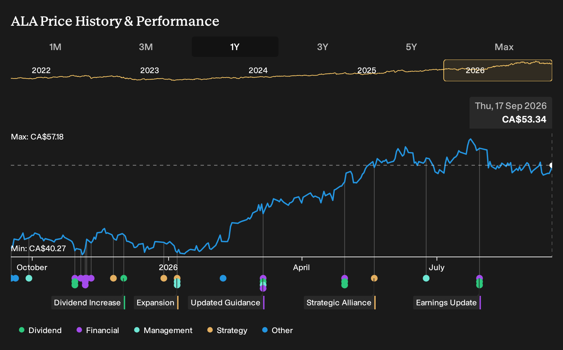563x350 pixels.
Task: Switch to the 3Y time range
Action: click(322, 47)
